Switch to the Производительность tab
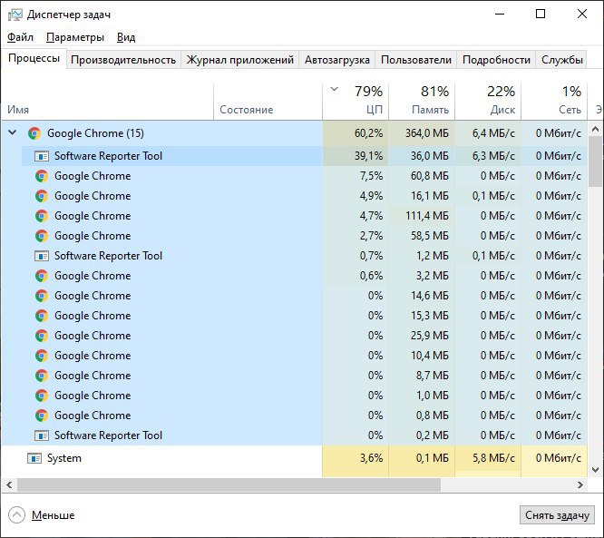This screenshot has width=604, height=538. pos(123,60)
